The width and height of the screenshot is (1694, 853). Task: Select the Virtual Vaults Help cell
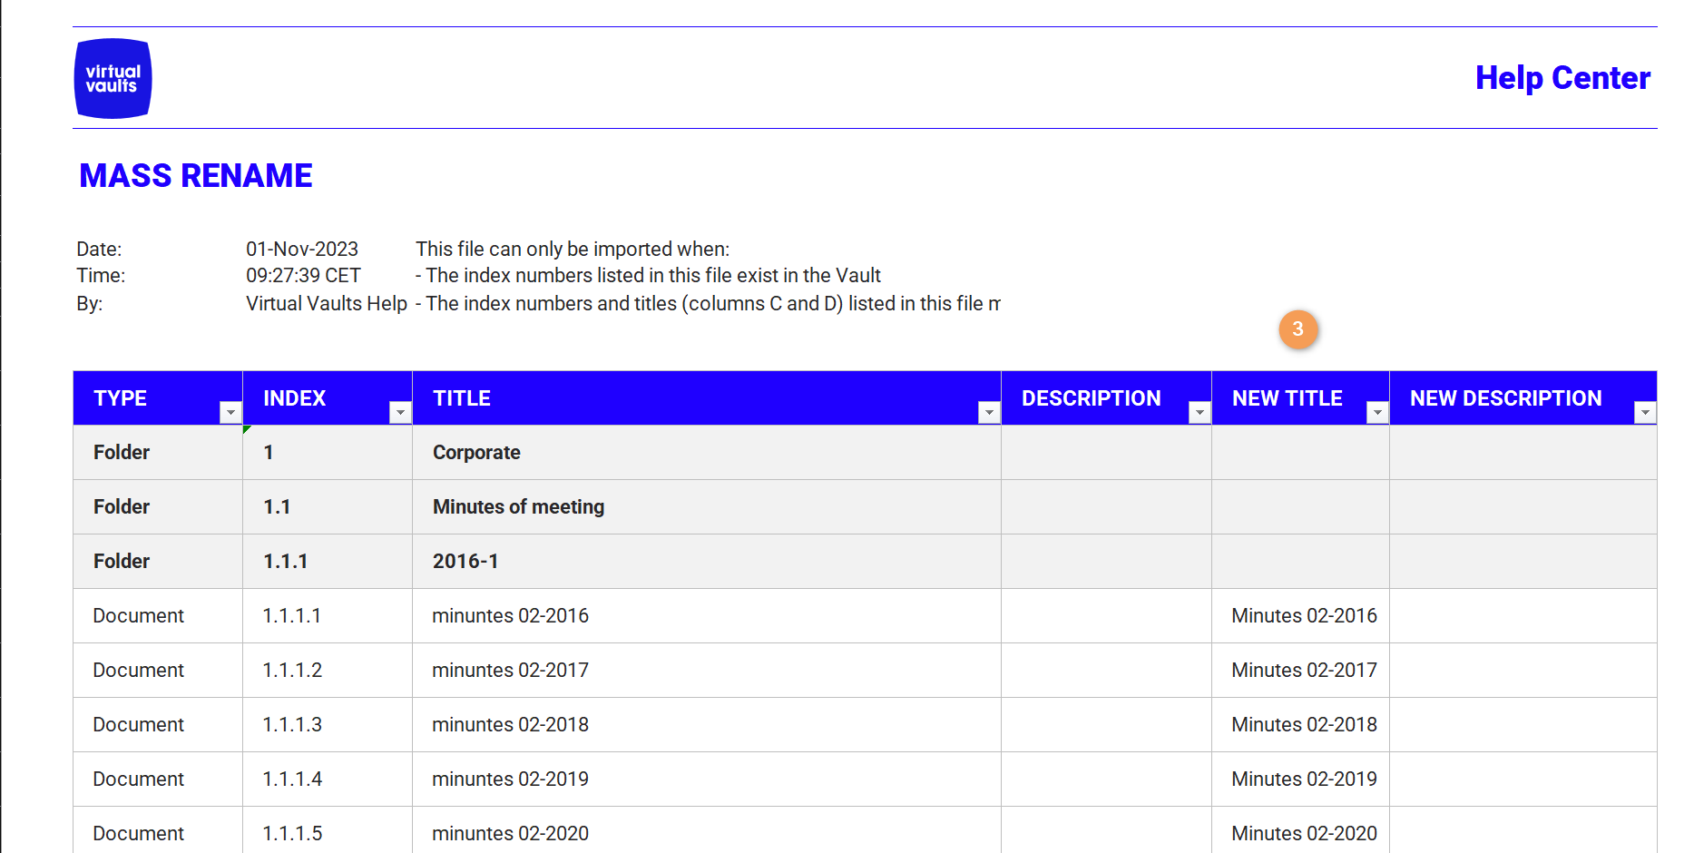click(327, 303)
